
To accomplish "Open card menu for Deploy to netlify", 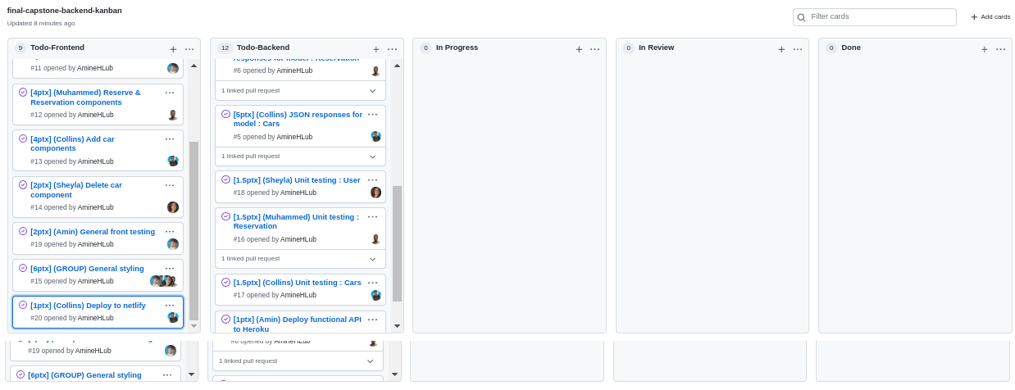I will pos(170,306).
